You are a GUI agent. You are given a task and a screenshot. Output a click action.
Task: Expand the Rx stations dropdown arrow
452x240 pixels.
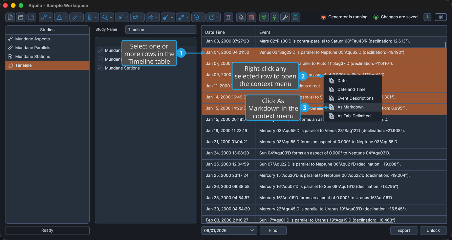(96, 17)
